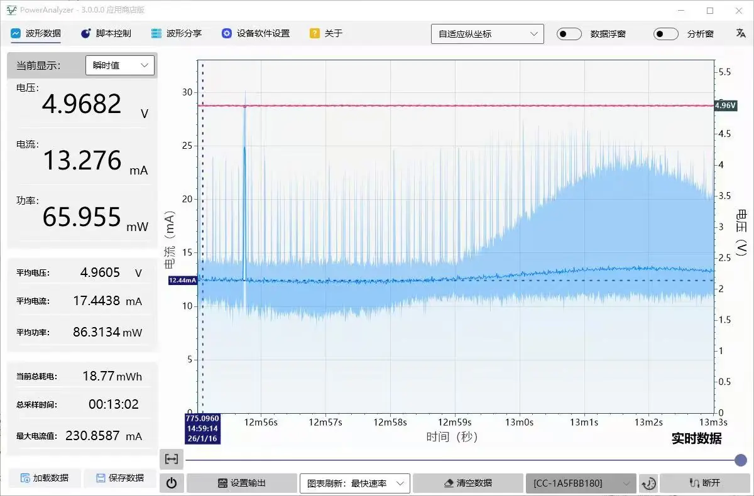Click the power button above 设置输出
Image resolution: width=754 pixels, height=496 pixels.
tap(172, 483)
